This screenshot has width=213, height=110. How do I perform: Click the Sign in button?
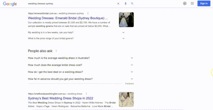point(204,4)
